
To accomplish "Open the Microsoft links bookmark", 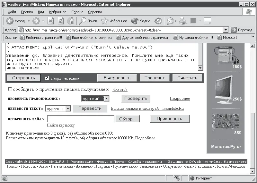I will coord(227,38).
